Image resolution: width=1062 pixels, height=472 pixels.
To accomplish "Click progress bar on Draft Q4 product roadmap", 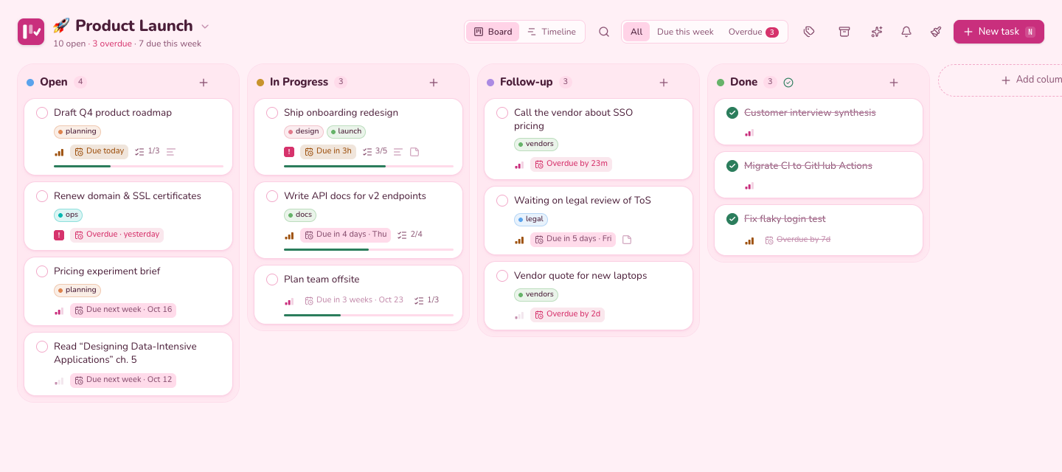I will click(x=139, y=167).
